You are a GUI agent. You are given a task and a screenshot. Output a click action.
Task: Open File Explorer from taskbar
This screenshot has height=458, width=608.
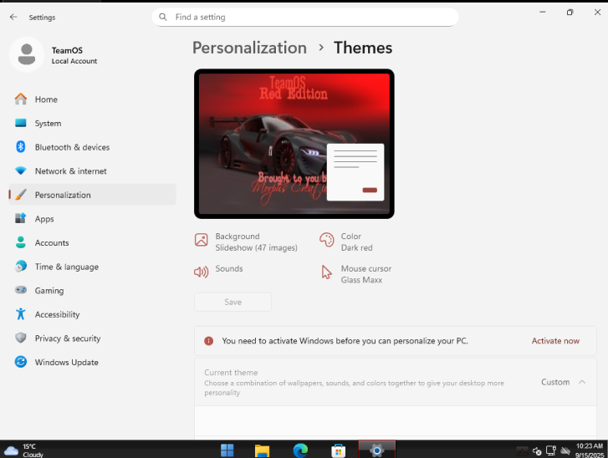pos(262,450)
